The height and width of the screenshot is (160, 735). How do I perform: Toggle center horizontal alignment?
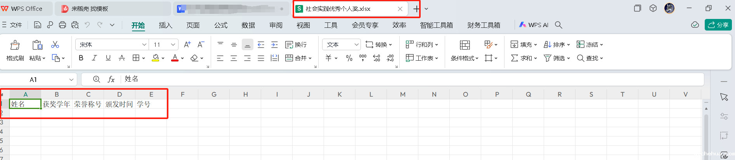pyautogui.click(x=234, y=58)
